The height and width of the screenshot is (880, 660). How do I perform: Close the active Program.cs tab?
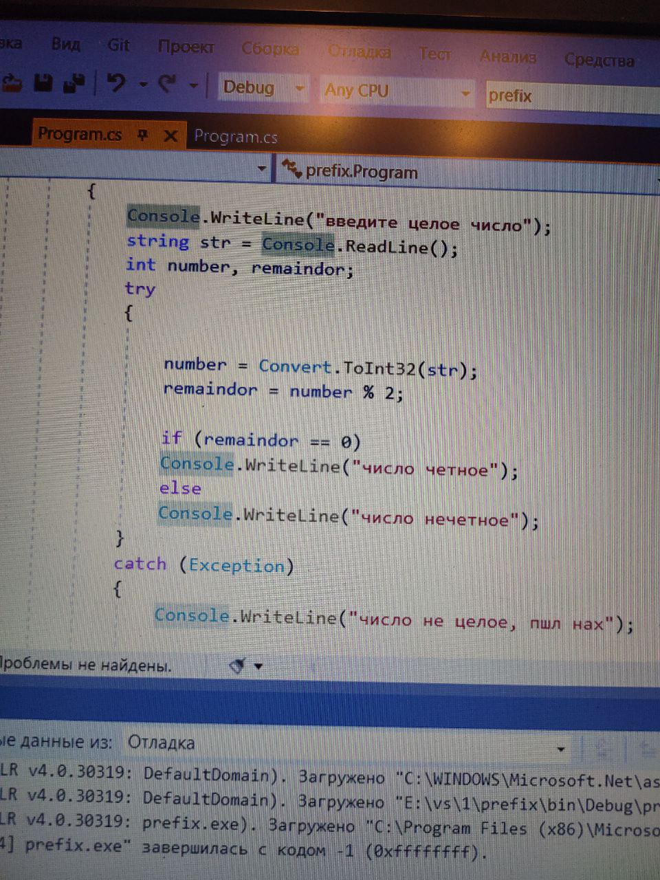pos(170,135)
